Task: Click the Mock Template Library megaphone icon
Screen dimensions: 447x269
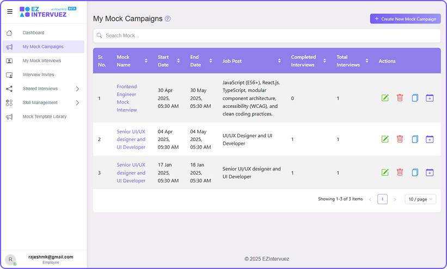Action: [x=9, y=117]
